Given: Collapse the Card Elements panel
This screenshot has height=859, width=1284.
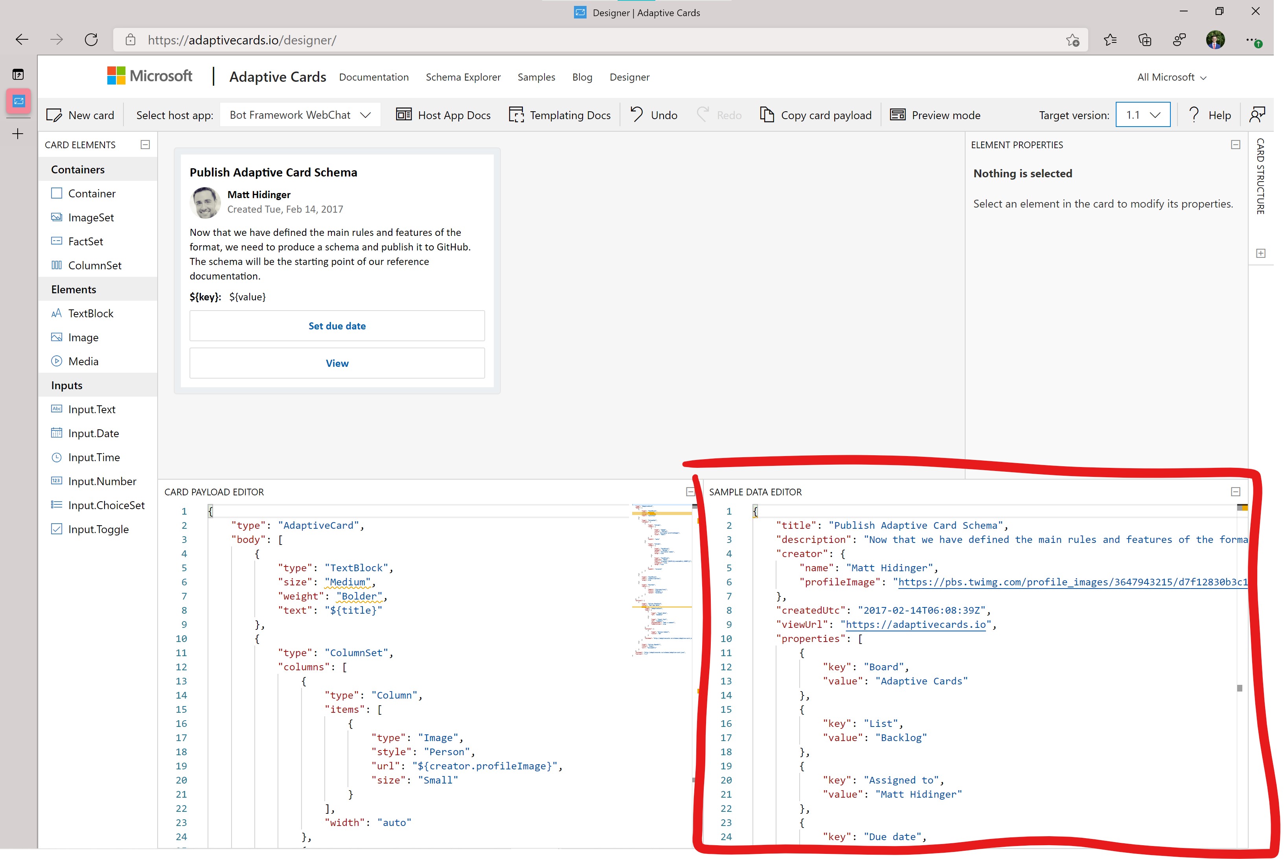Looking at the screenshot, I should point(145,145).
